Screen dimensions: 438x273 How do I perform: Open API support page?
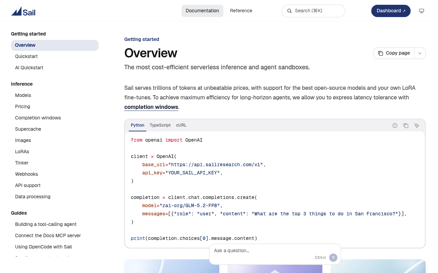click(x=55, y=186)
